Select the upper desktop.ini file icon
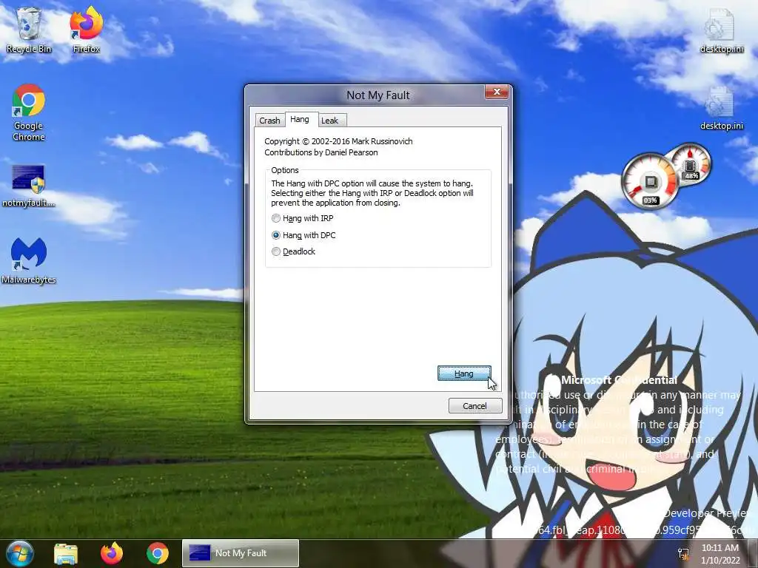758x568 pixels. pos(721,30)
